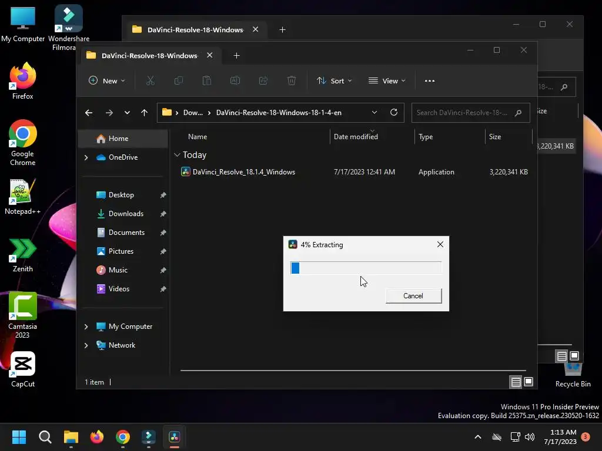
Task: Select the background window's DaVinci-Resolve-18-Windows tab
Action: (195, 29)
